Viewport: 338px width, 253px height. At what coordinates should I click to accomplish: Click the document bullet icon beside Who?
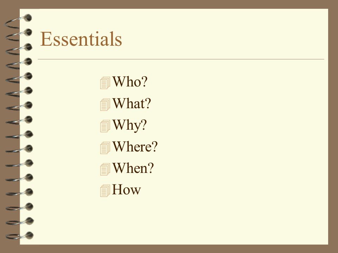click(105, 83)
